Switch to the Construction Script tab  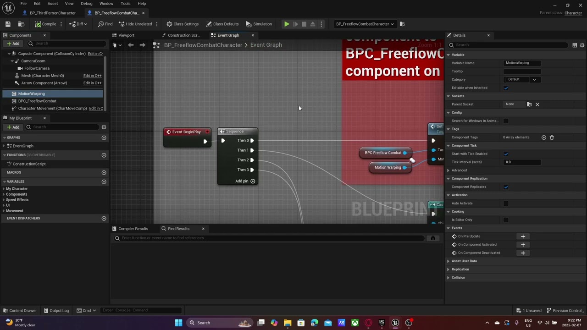coord(183,35)
